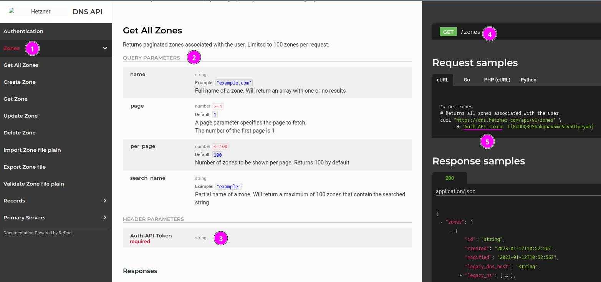Image resolution: width=601 pixels, height=282 pixels.
Task: Collapse the Zones section chevron
Action: point(104,48)
